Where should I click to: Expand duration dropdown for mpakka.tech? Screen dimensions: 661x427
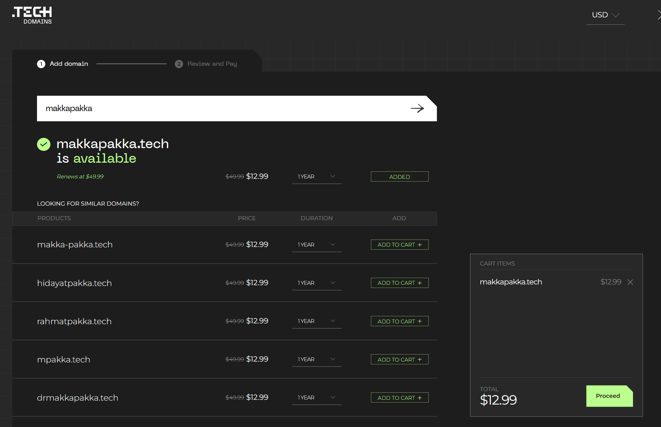pyautogui.click(x=317, y=359)
